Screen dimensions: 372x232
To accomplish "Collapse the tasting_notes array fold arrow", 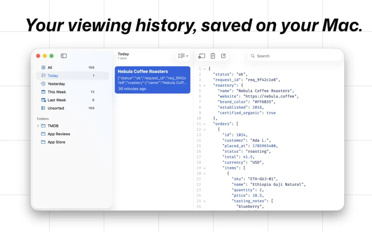I will 204,201.
